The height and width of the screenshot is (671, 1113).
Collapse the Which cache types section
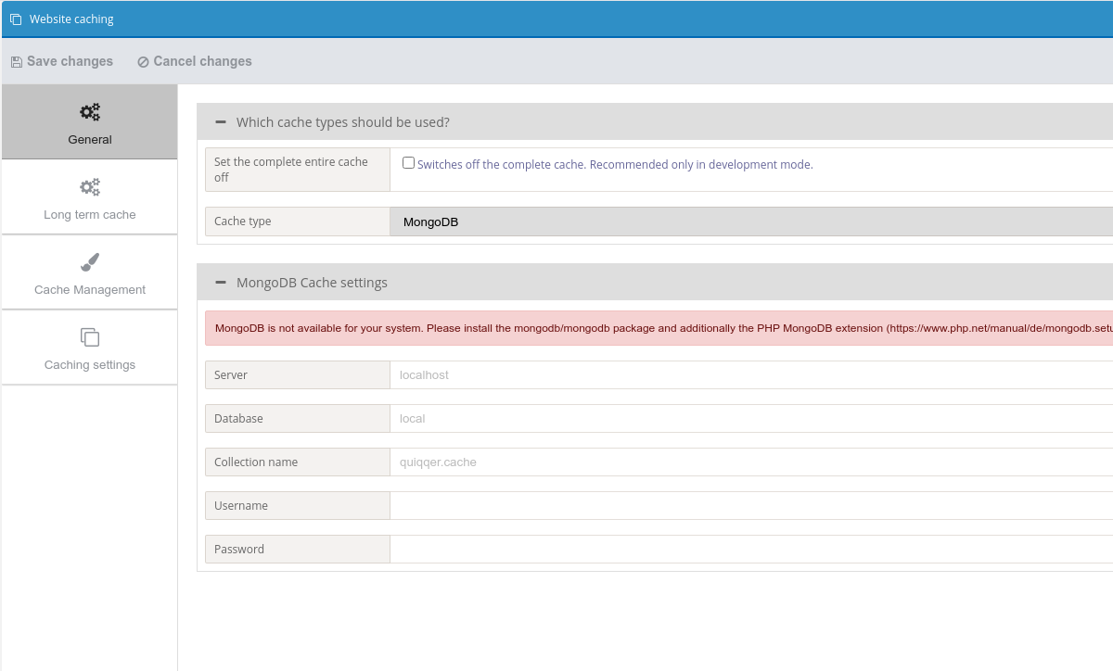(x=221, y=122)
